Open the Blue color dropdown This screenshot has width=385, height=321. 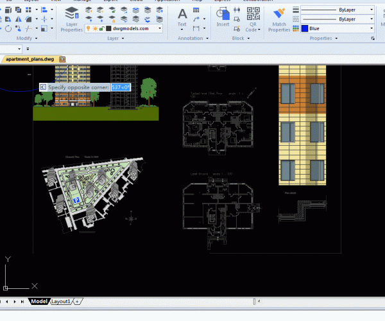tap(372, 28)
